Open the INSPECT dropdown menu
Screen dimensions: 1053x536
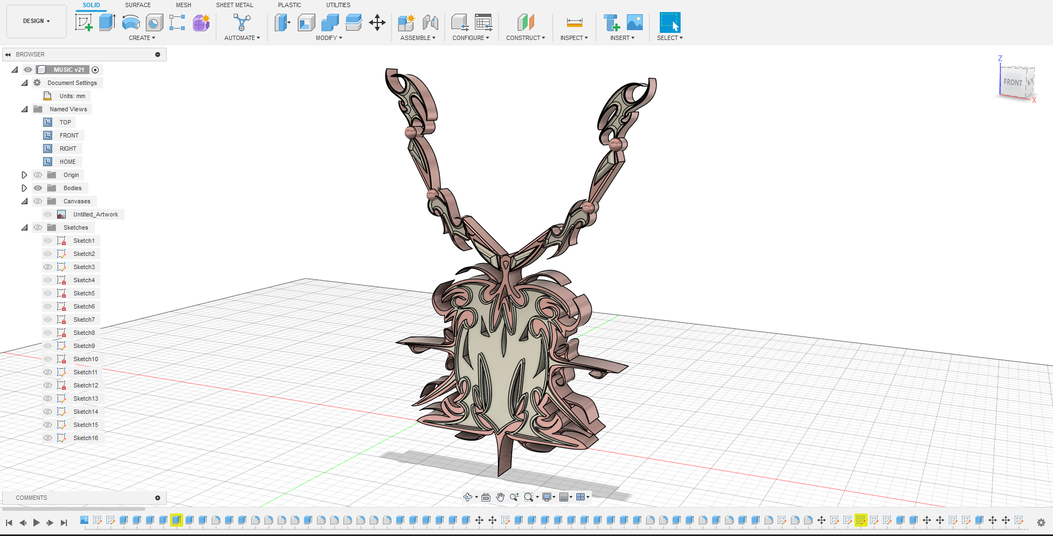click(574, 38)
